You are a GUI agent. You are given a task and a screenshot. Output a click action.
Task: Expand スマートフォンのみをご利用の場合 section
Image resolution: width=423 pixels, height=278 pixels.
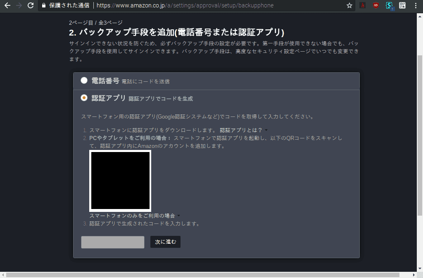point(135,216)
